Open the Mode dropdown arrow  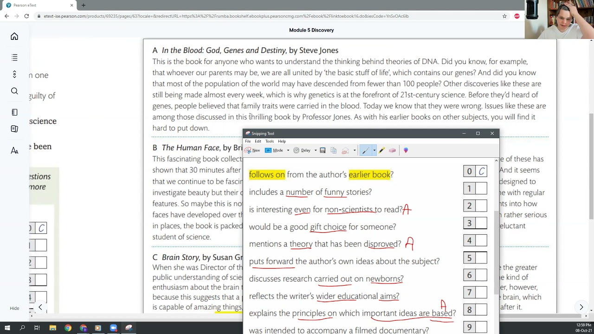(288, 150)
